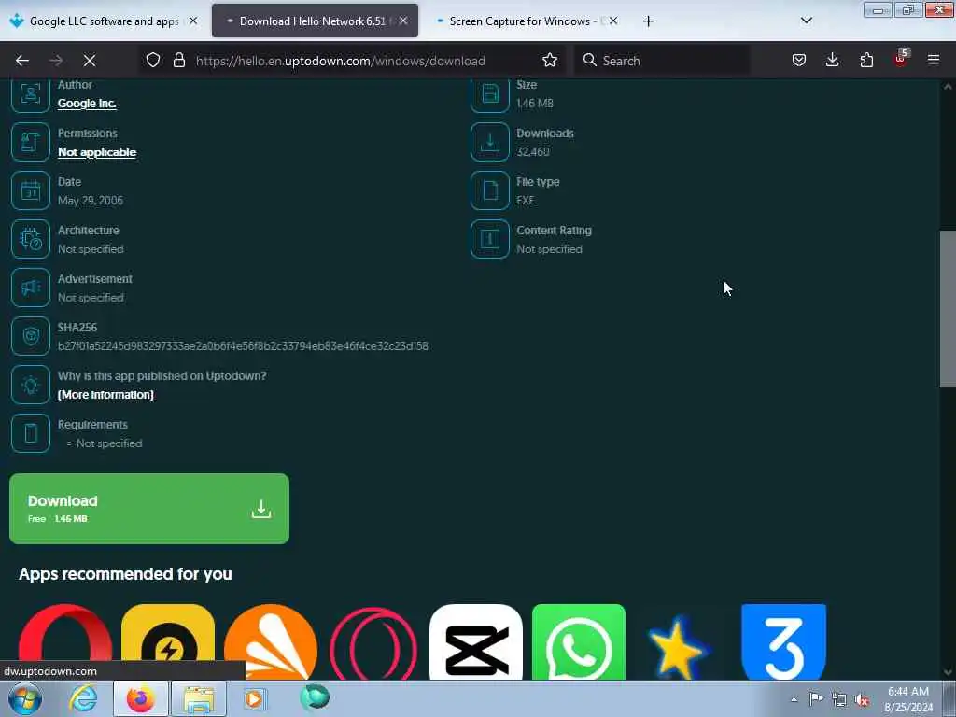Image resolution: width=956 pixels, height=717 pixels.
Task: Save page to Pocket
Action: [x=799, y=61]
